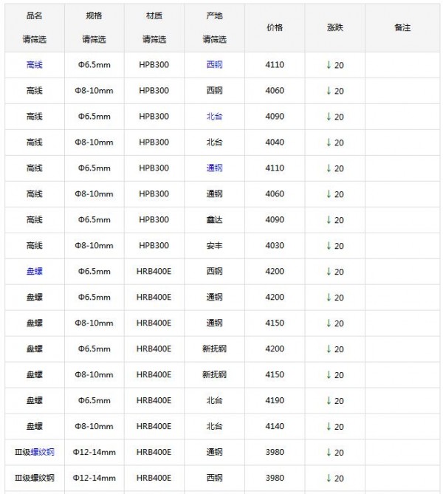Select price 4090 in the 北台 Φ6.5mm row

(275, 117)
